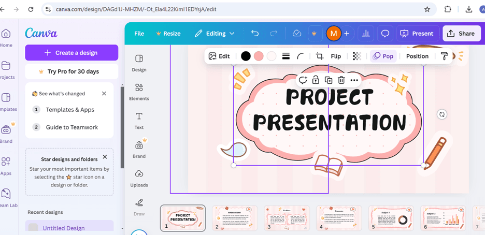Click Create a design button
This screenshot has width=485, height=235.
[x=72, y=53]
